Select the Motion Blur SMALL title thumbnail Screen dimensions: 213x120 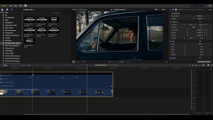(30, 41)
